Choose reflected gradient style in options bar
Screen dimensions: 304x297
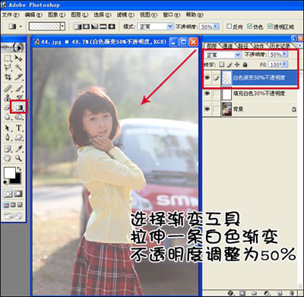[103, 27]
